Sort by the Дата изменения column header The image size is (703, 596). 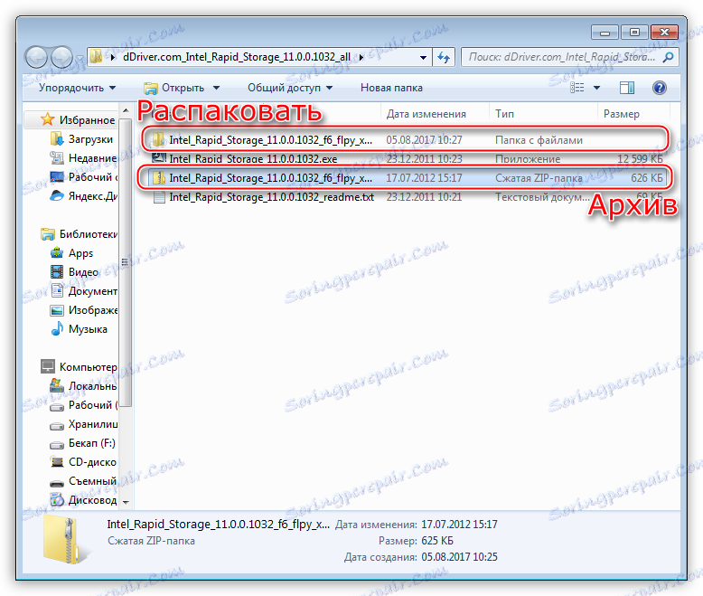click(x=426, y=114)
